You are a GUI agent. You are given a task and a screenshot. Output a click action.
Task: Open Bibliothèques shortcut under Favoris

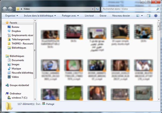[19, 48]
